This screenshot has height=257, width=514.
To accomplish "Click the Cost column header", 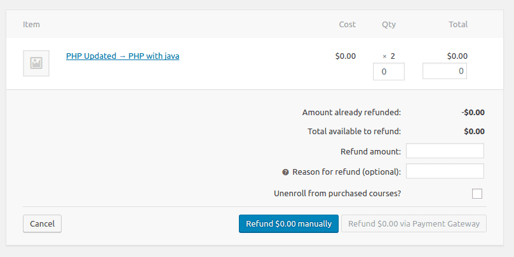I will tap(347, 25).
